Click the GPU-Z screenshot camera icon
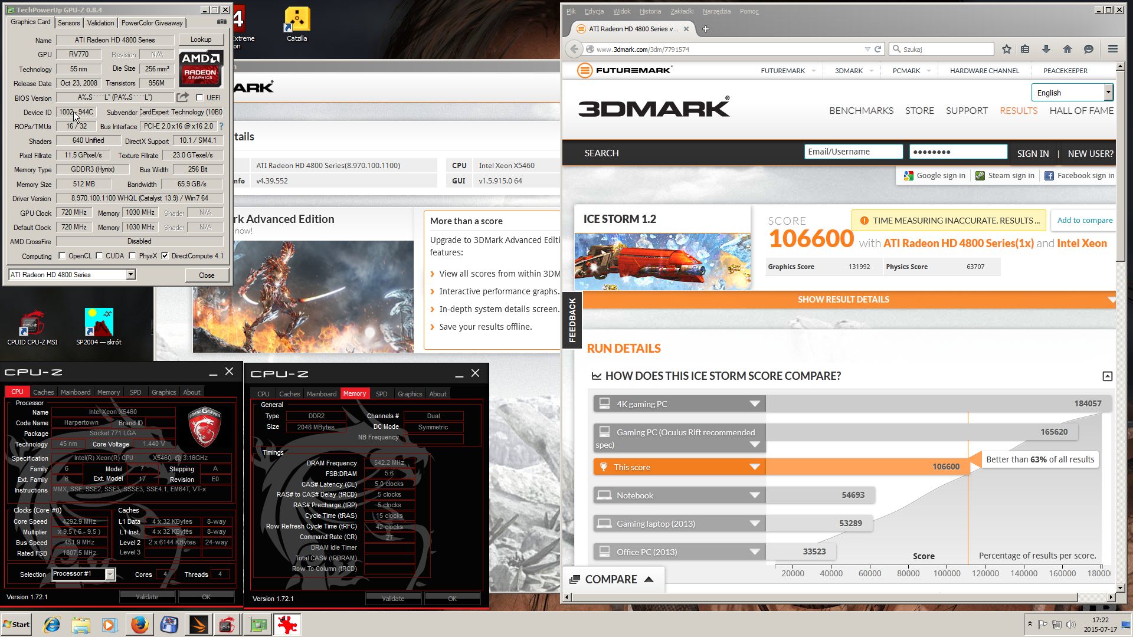The width and height of the screenshot is (1133, 637). point(222,22)
